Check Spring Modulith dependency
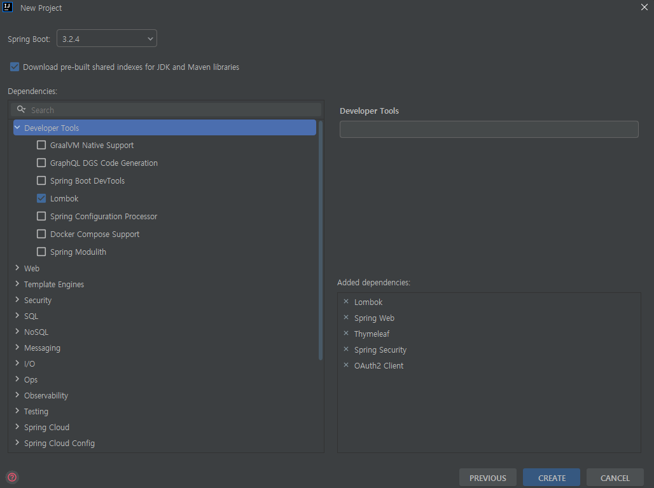This screenshot has height=488, width=654. [x=41, y=252]
